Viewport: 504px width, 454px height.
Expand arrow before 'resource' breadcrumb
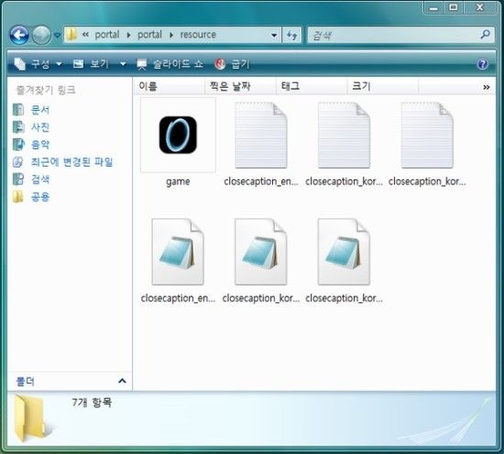[171, 35]
